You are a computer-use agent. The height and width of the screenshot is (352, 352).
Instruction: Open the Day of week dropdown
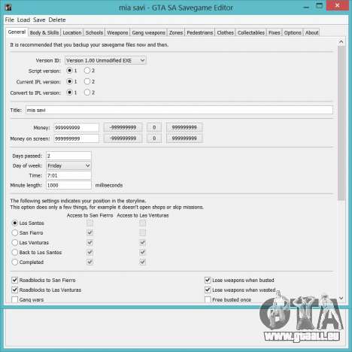(68, 165)
